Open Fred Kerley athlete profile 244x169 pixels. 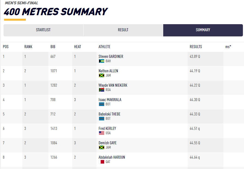click(107, 129)
